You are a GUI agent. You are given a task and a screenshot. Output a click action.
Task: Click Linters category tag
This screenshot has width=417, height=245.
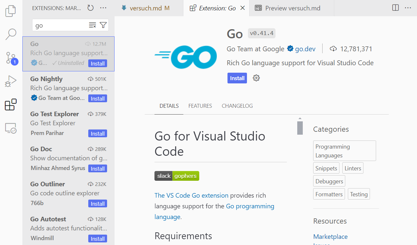(x=353, y=168)
